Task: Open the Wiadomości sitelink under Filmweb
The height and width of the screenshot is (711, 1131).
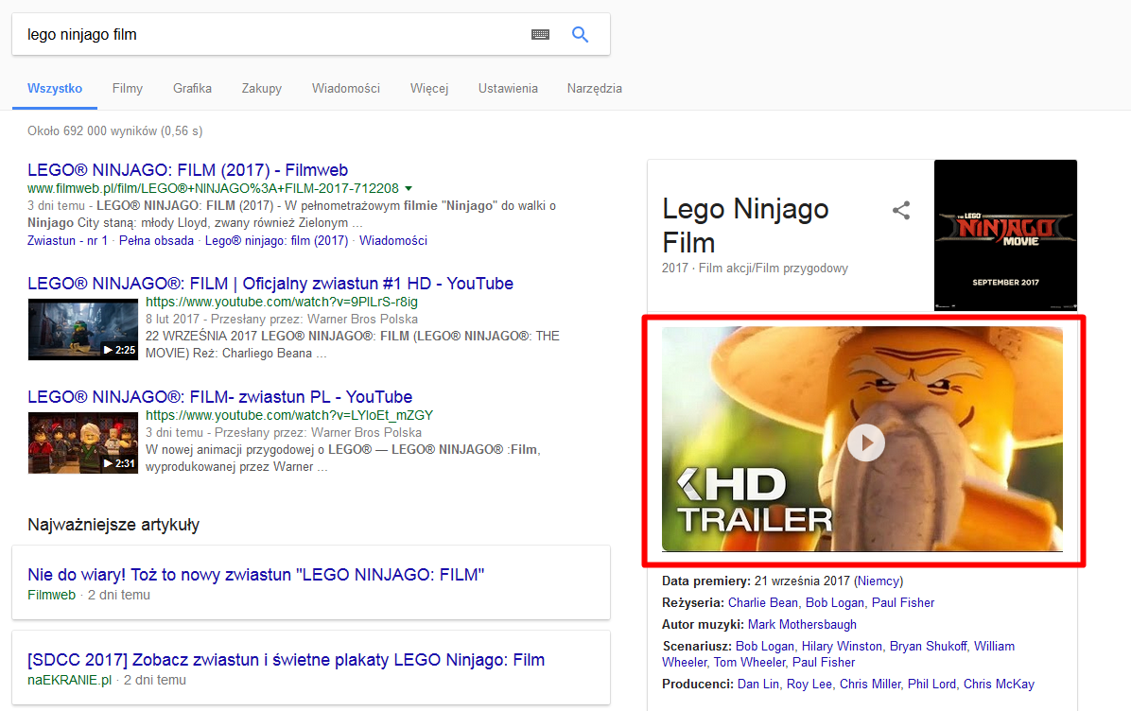Action: tap(393, 240)
